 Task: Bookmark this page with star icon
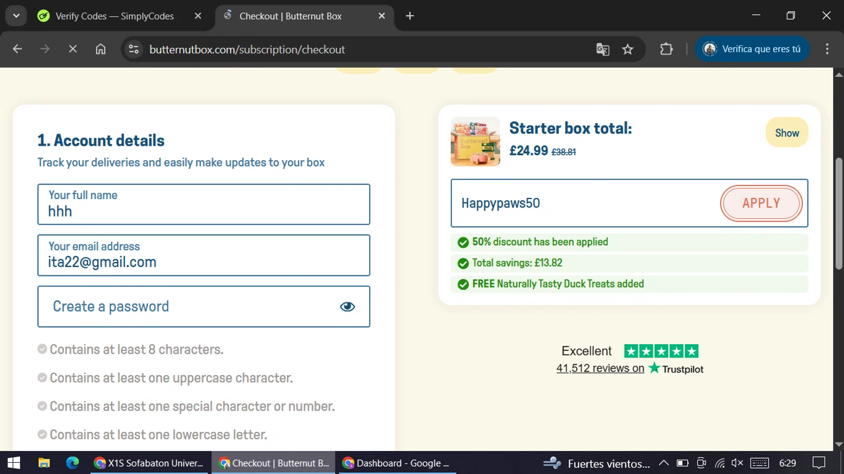tap(628, 49)
